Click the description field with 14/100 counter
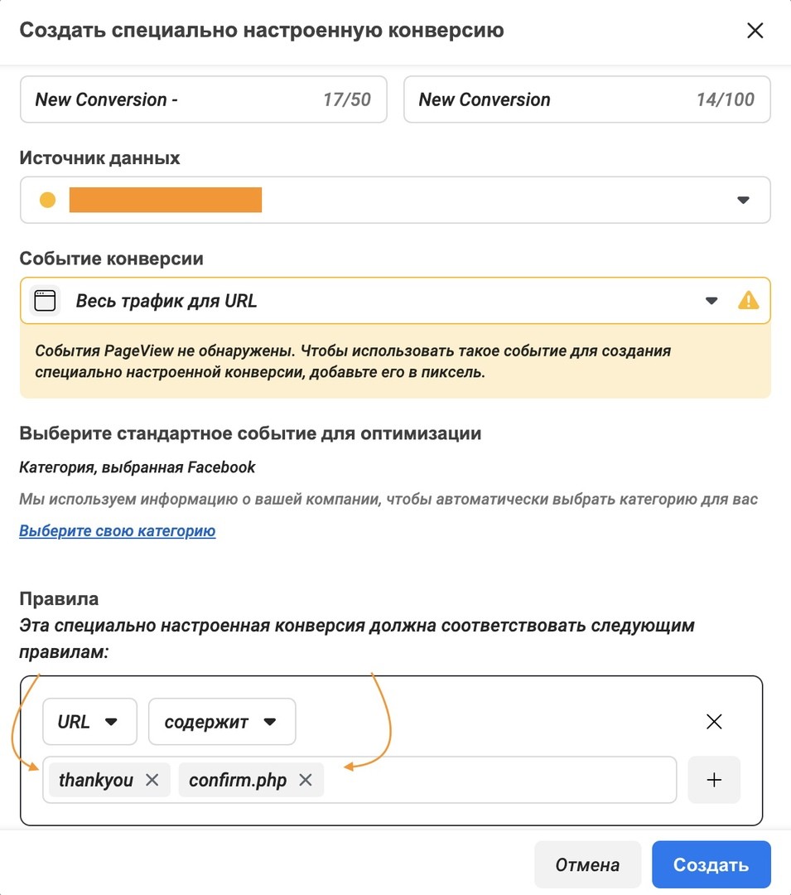Image resolution: width=791 pixels, height=895 pixels. tap(587, 99)
